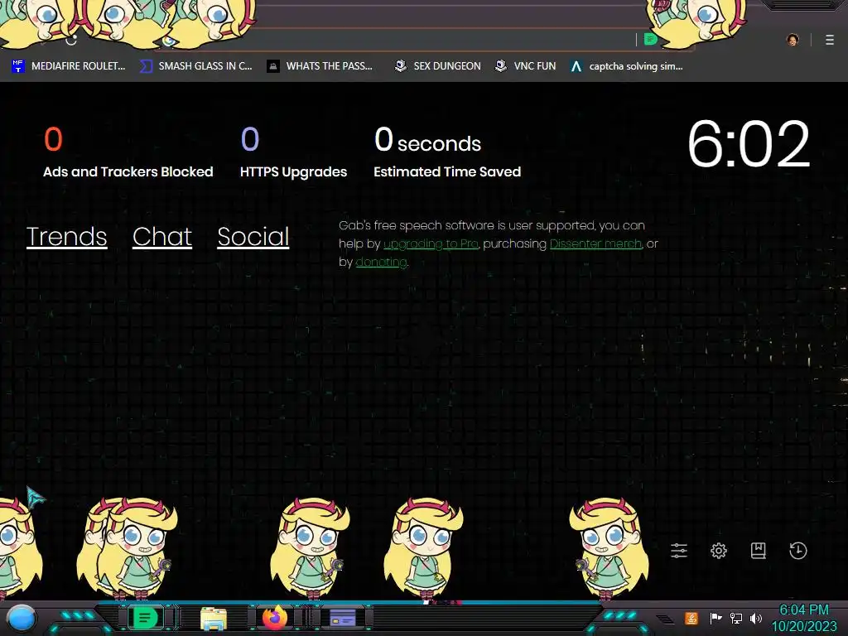This screenshot has height=636, width=848.
Task: Go to the Social link
Action: click(253, 237)
